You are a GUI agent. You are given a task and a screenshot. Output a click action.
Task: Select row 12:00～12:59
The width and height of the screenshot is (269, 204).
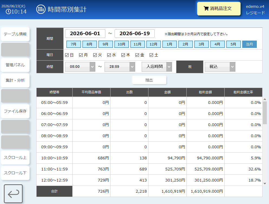tap(149, 180)
